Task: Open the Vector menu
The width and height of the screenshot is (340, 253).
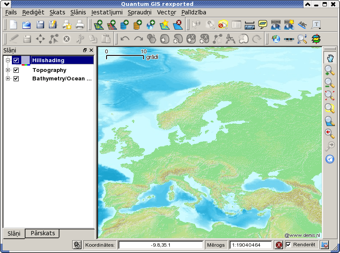Action: [166, 12]
